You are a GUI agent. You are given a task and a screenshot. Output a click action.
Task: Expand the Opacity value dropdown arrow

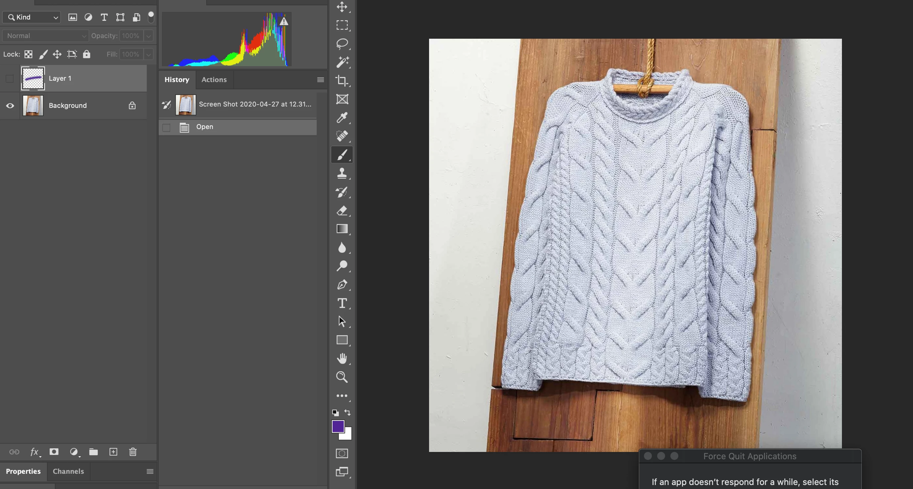(x=149, y=36)
